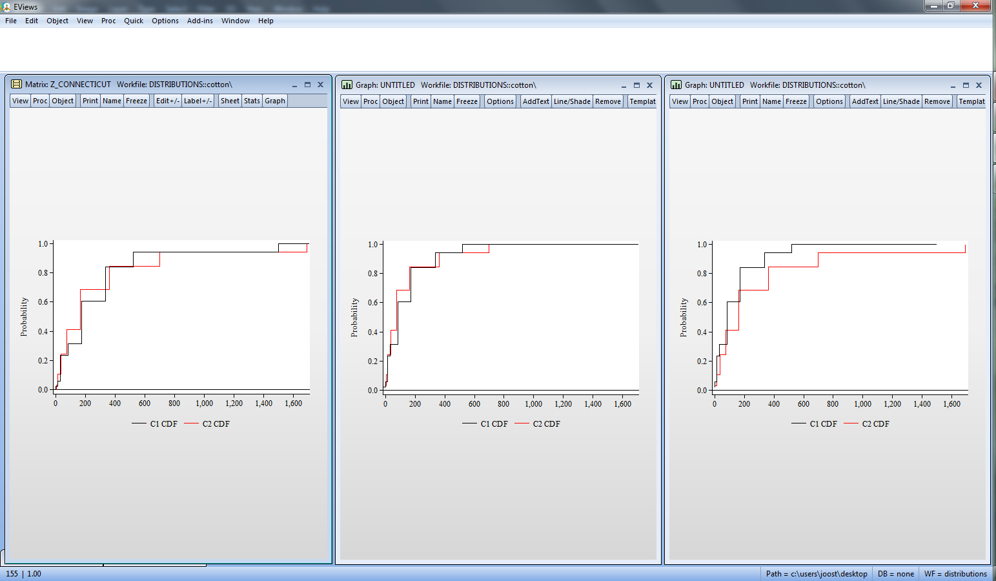Click AddText in the middle Graph window
The width and height of the screenshot is (996, 581).
pos(536,101)
